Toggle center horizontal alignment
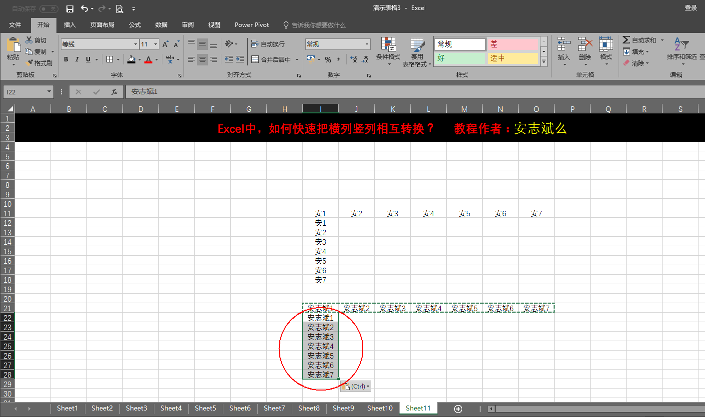 (202, 59)
